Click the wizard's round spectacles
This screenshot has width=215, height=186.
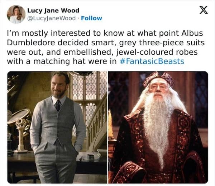(x=159, y=87)
